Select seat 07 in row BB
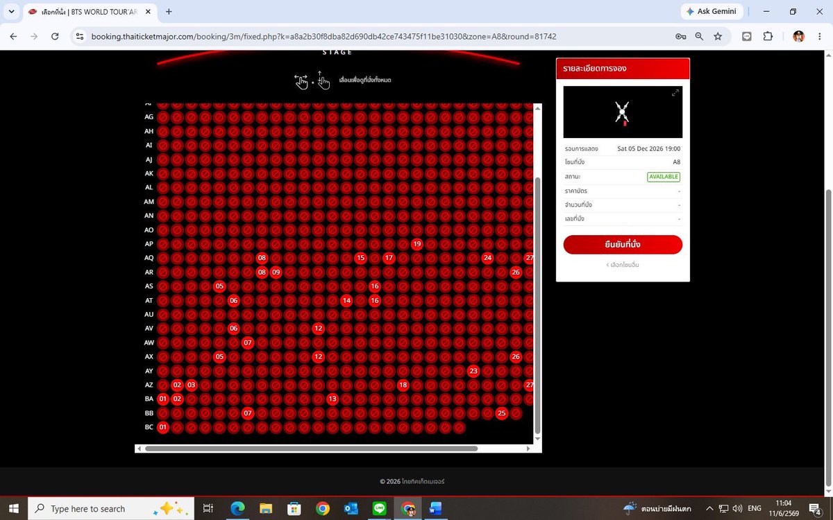 pos(248,413)
